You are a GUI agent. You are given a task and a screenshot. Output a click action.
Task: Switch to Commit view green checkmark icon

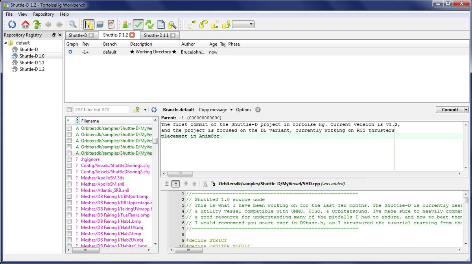138,24
